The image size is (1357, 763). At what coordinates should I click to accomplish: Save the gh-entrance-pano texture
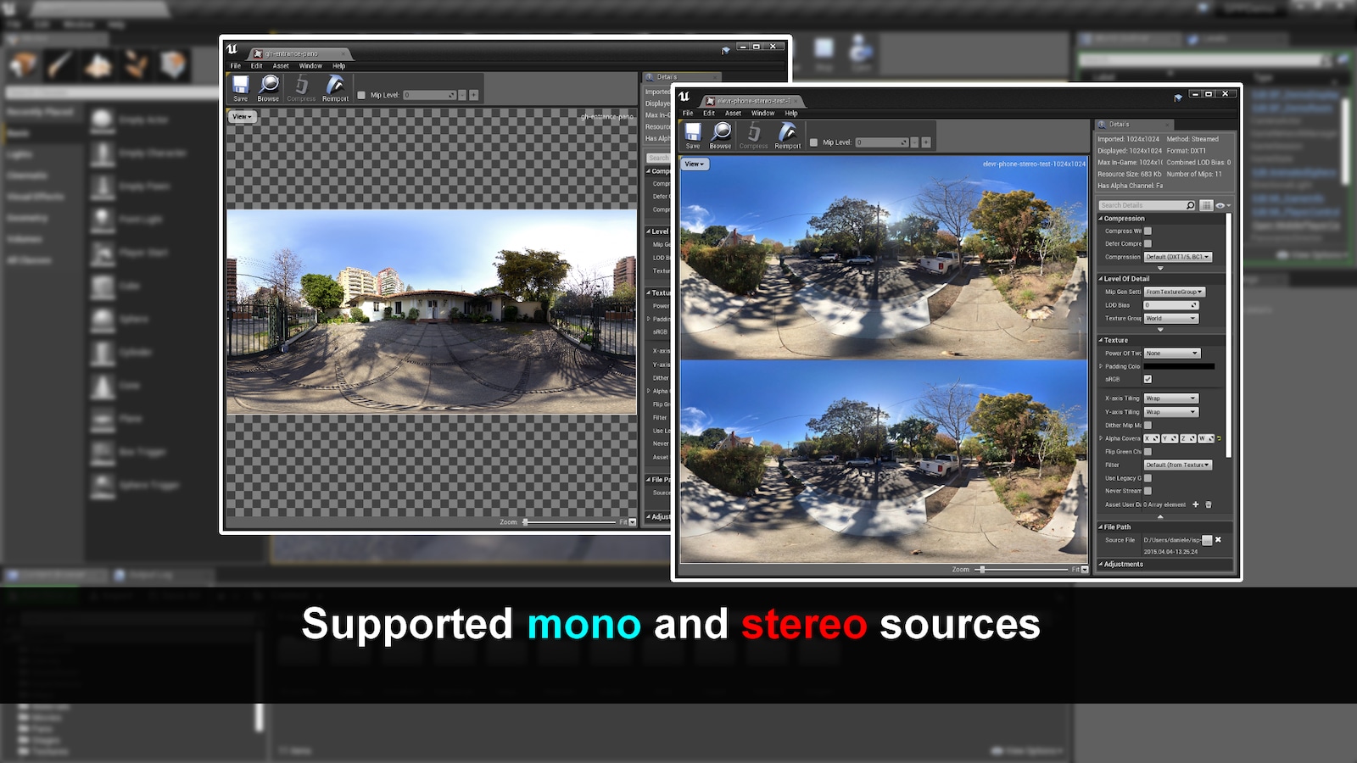pos(240,86)
